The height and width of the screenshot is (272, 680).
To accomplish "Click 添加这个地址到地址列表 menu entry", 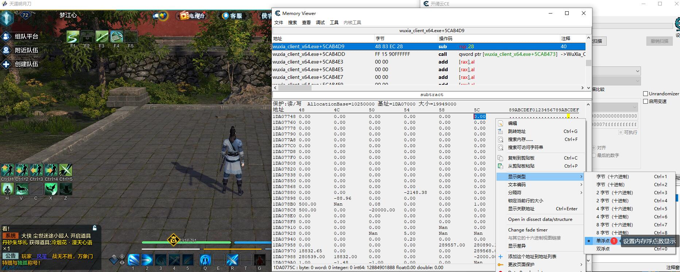I will (540, 257).
